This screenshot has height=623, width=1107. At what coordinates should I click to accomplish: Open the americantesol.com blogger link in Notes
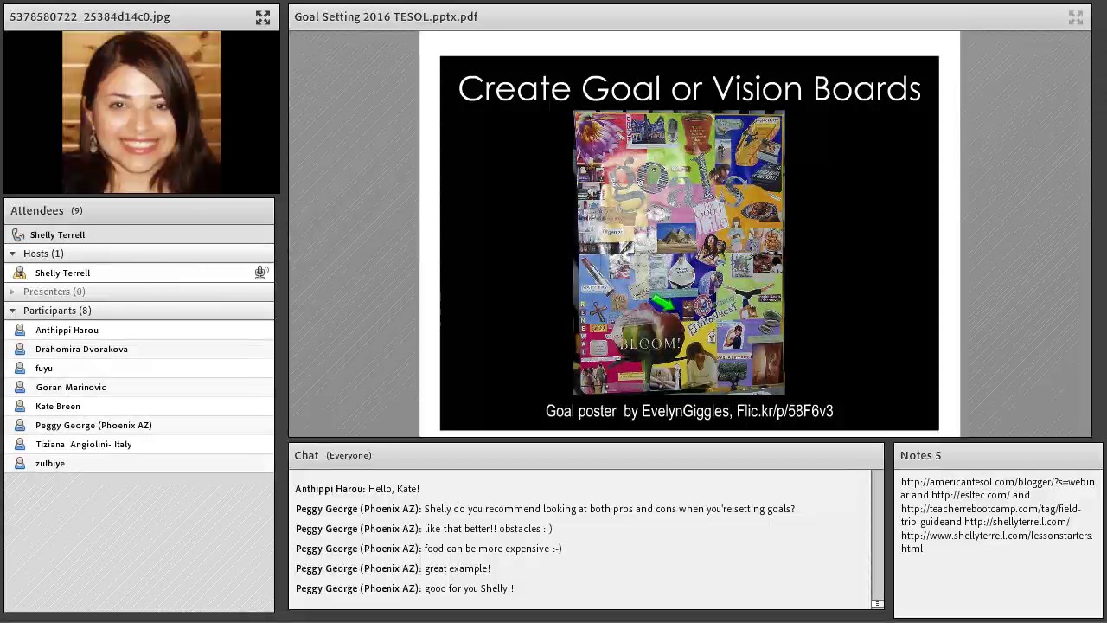tap(997, 489)
